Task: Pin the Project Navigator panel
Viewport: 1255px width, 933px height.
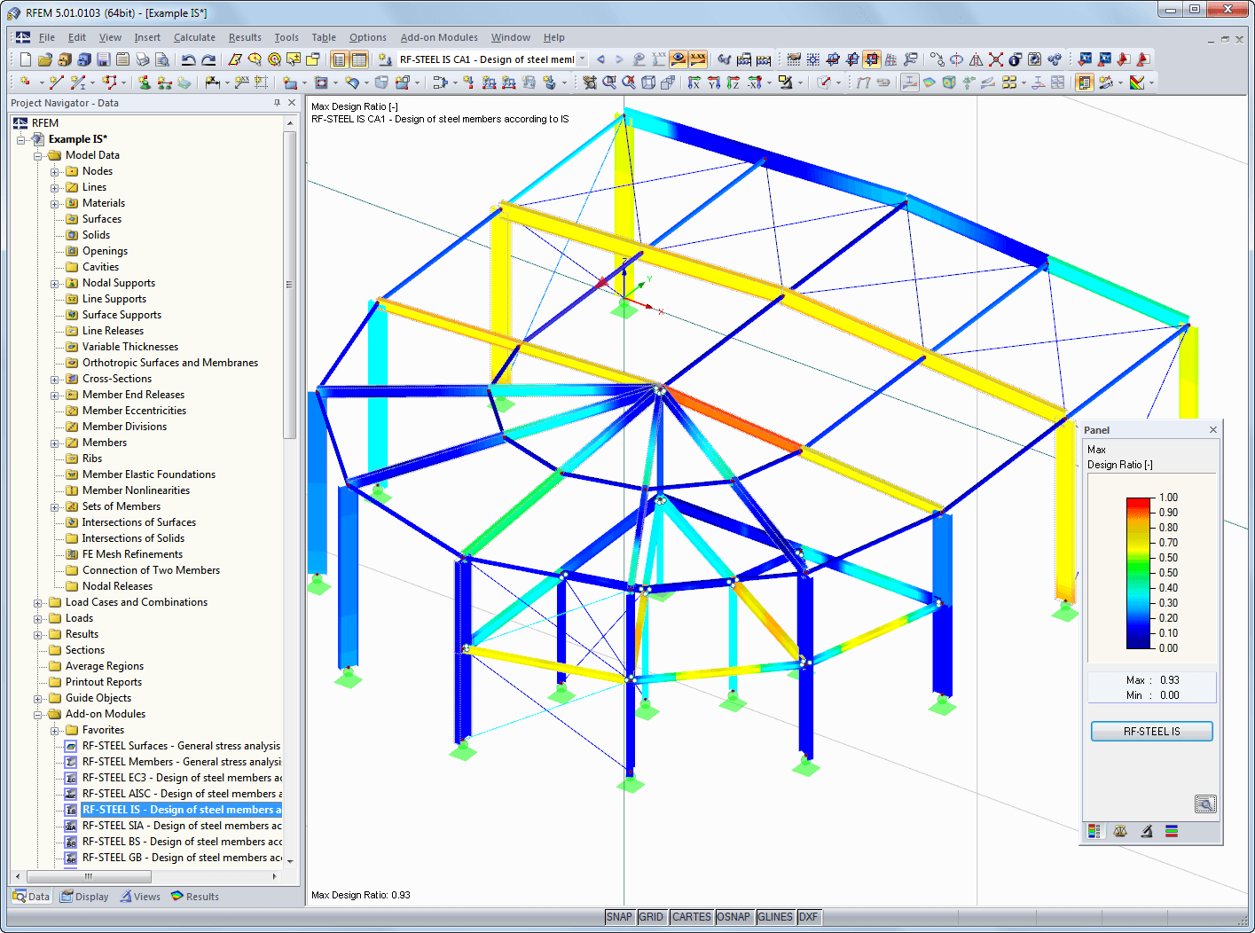Action: coord(277,103)
